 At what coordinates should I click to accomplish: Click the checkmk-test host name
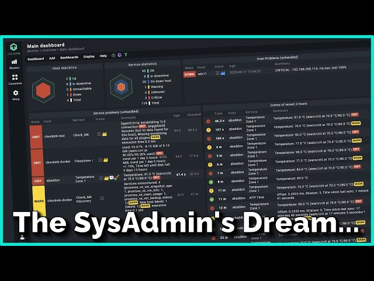pos(54,136)
